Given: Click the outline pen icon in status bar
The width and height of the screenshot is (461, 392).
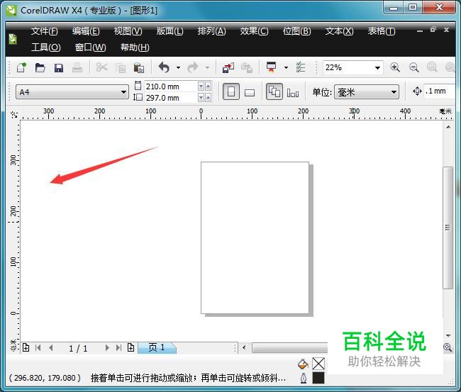Looking at the screenshot, I should tap(304, 379).
